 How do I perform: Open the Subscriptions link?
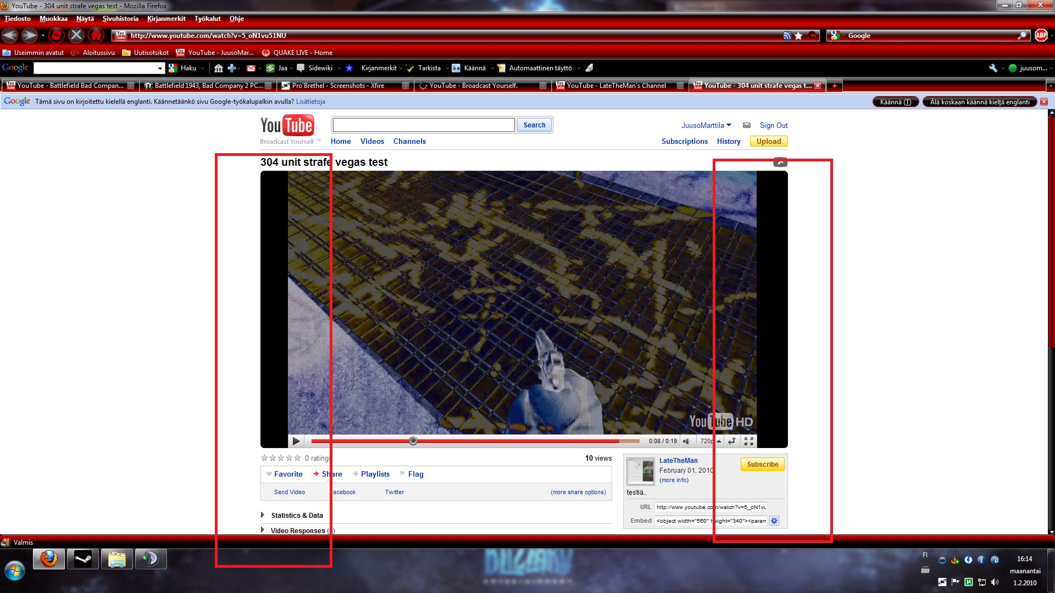[x=684, y=141]
